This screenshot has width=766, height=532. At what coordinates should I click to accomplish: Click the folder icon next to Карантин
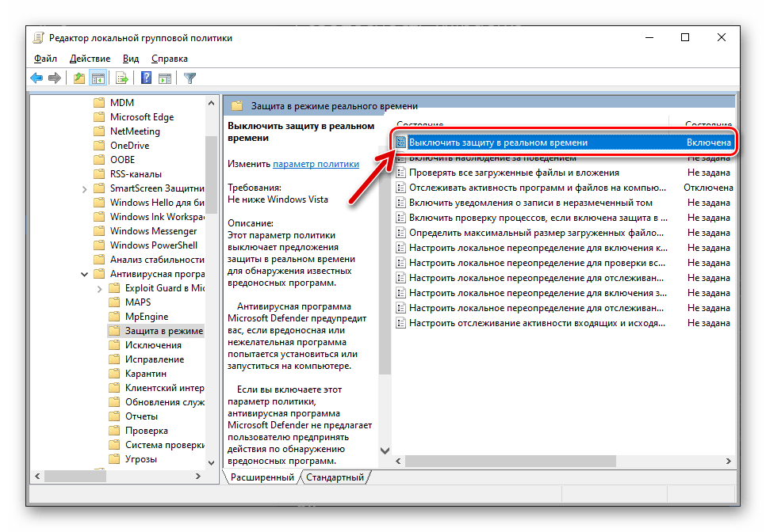[x=114, y=374]
